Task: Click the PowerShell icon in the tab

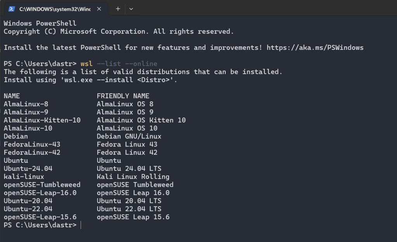Action: pyautogui.click(x=12, y=9)
